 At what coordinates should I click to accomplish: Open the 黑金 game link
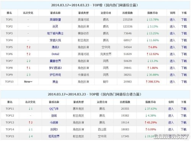55,82
